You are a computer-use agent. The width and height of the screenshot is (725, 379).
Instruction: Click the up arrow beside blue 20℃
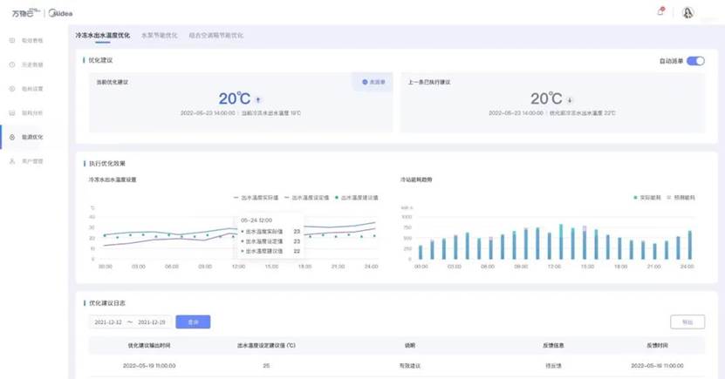(258, 99)
